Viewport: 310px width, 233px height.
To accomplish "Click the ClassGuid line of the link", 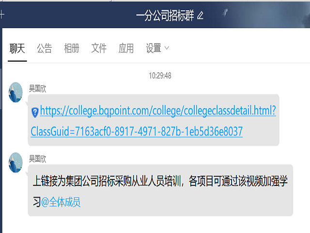I will 136,132.
